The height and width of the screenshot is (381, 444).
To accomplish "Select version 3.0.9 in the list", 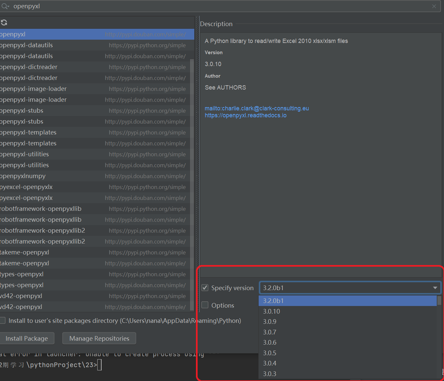I will coord(348,322).
